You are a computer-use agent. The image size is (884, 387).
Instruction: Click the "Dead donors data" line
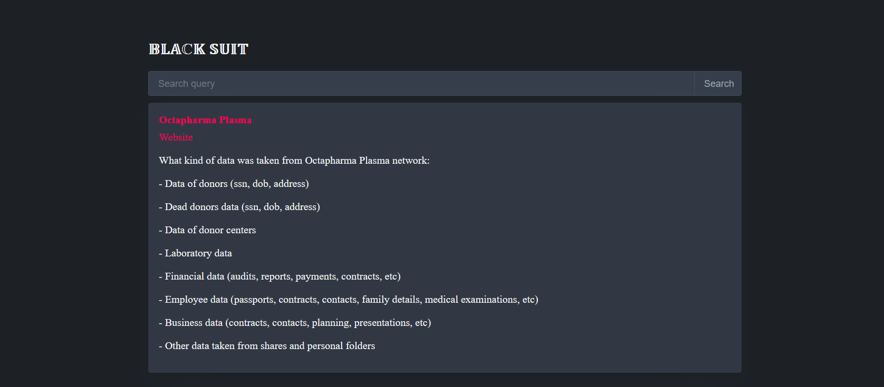[x=239, y=207]
